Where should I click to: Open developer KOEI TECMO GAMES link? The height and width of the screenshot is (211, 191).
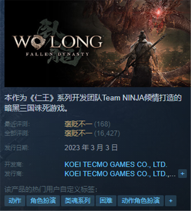[x=116, y=164]
